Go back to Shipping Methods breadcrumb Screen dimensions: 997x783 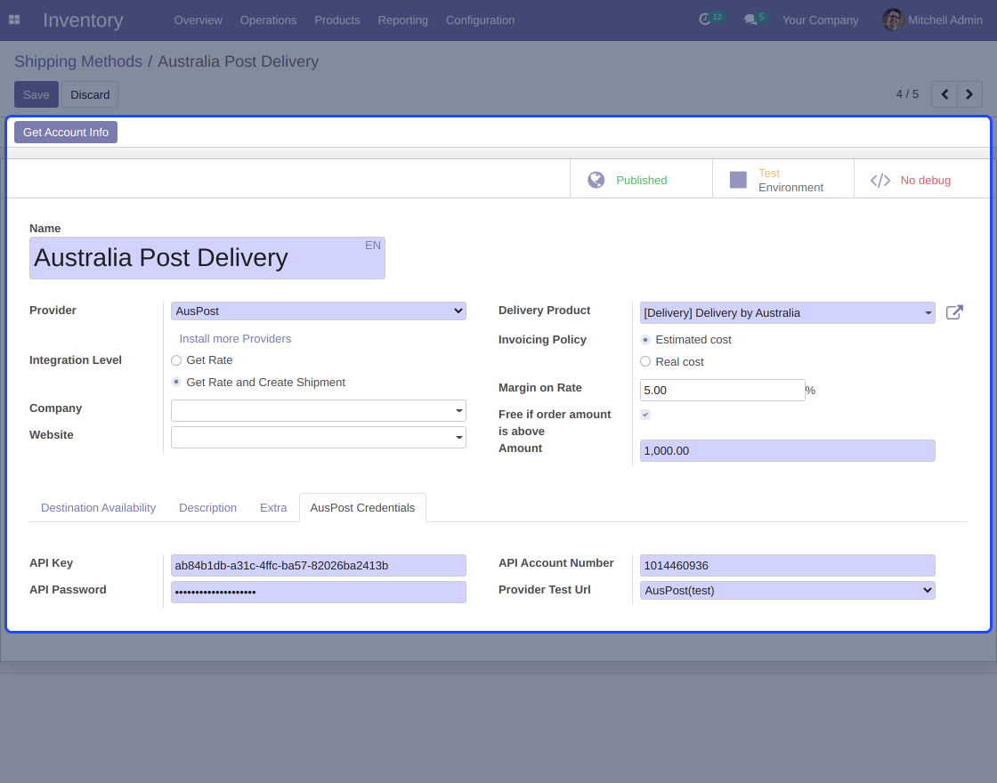click(78, 61)
